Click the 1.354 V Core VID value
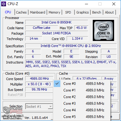Screen dimensions: 121x121 (x=77, y=39)
